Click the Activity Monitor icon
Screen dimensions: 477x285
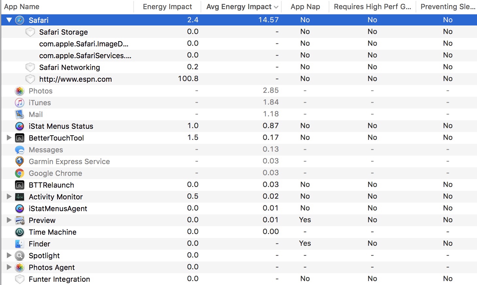point(20,197)
